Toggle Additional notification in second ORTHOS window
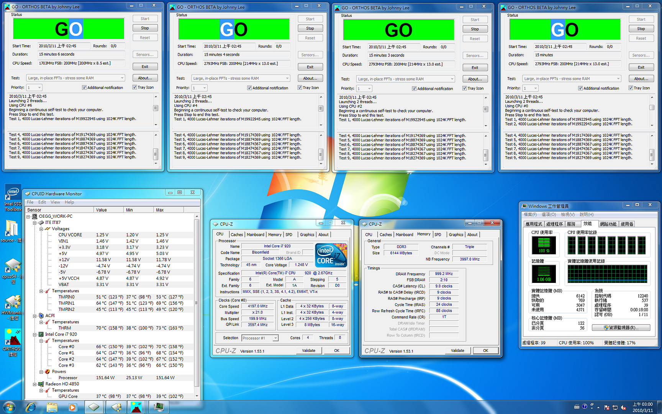662x414 pixels. (249, 88)
